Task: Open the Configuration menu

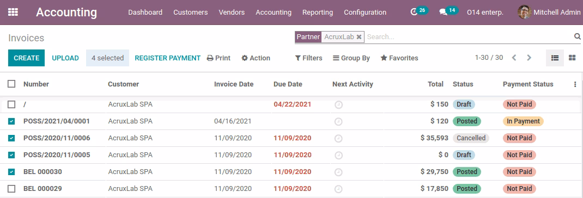Action: 365,13
